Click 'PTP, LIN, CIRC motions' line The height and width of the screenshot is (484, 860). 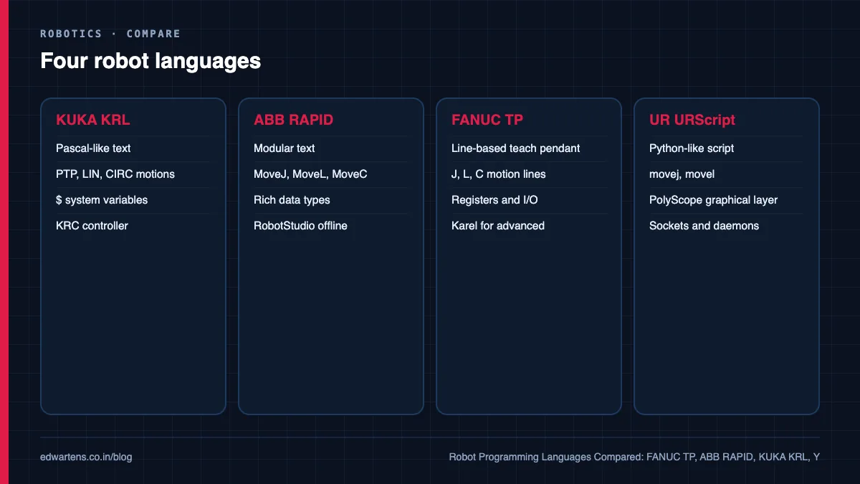click(x=115, y=174)
